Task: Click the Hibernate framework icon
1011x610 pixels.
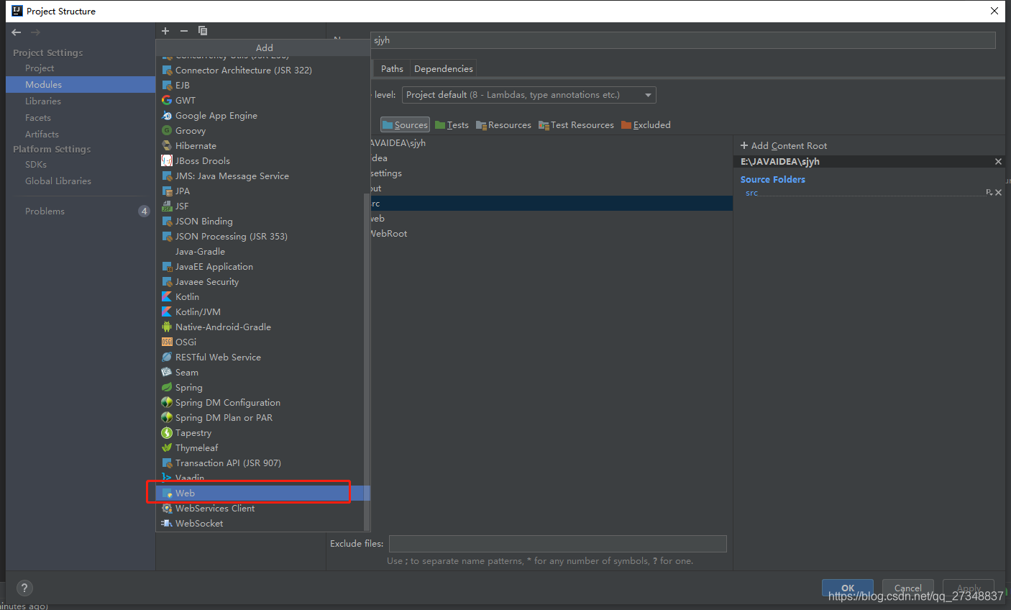Action: pyautogui.click(x=167, y=145)
